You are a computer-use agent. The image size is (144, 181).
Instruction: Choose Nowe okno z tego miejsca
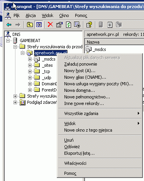(x=100, y=130)
